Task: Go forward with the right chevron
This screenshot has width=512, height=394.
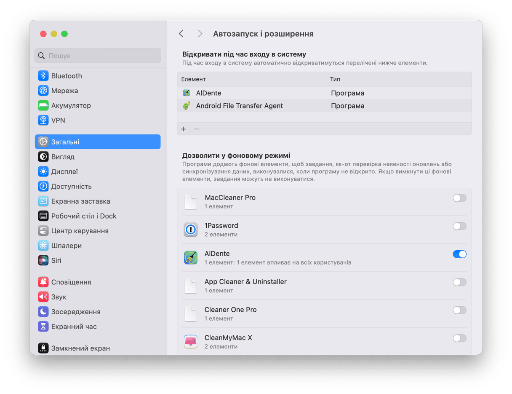Action: [x=200, y=34]
